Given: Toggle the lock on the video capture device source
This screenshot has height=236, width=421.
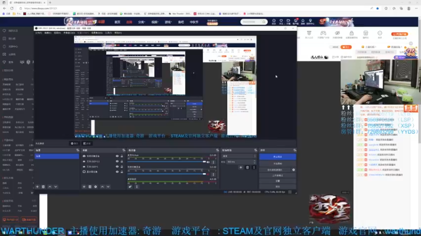Looking at the screenshot, I should point(122,156).
